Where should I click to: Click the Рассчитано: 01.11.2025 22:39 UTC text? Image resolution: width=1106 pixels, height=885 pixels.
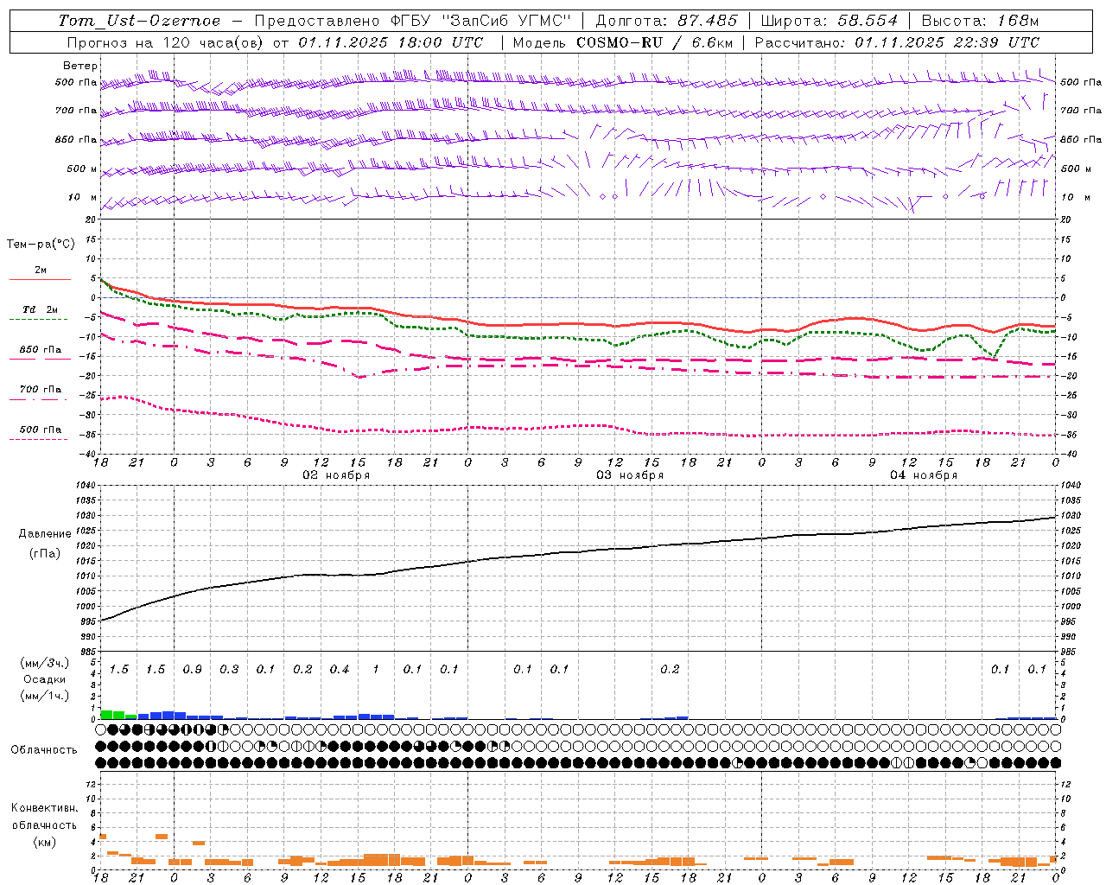[x=897, y=42]
